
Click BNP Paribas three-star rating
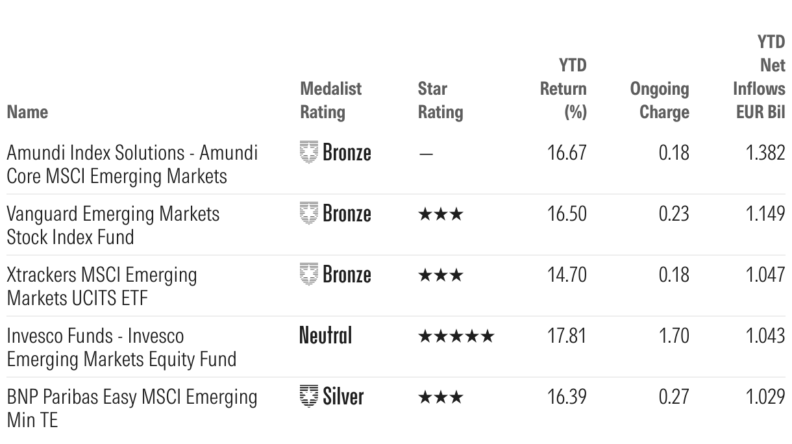[x=441, y=397]
